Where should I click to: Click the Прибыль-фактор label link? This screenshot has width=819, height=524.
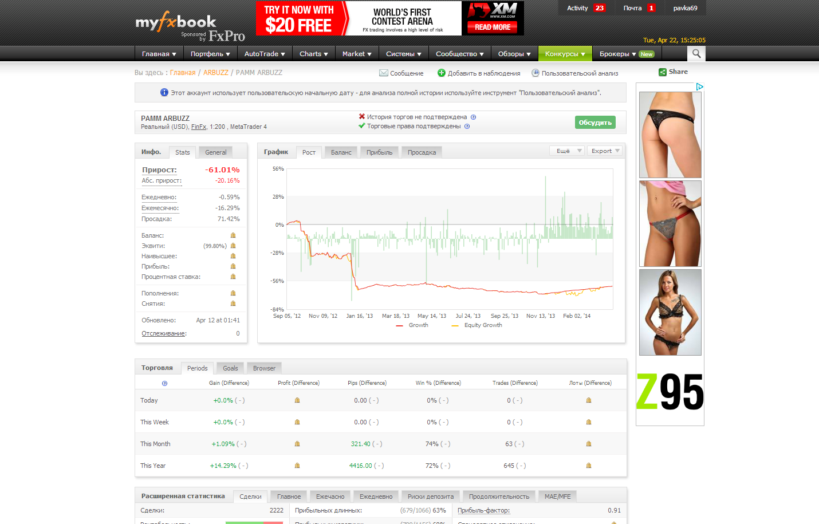[484, 510]
